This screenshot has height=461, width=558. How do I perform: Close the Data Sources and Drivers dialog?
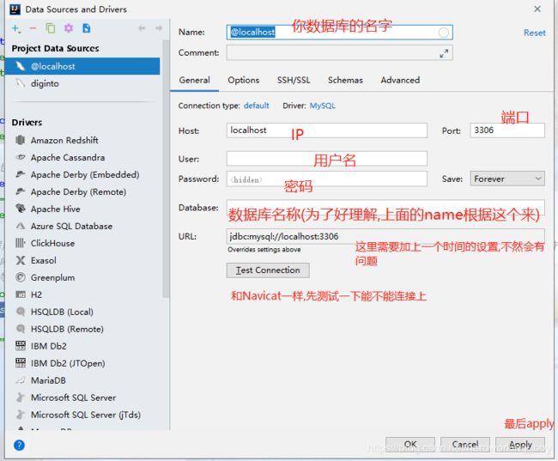[x=537, y=9]
